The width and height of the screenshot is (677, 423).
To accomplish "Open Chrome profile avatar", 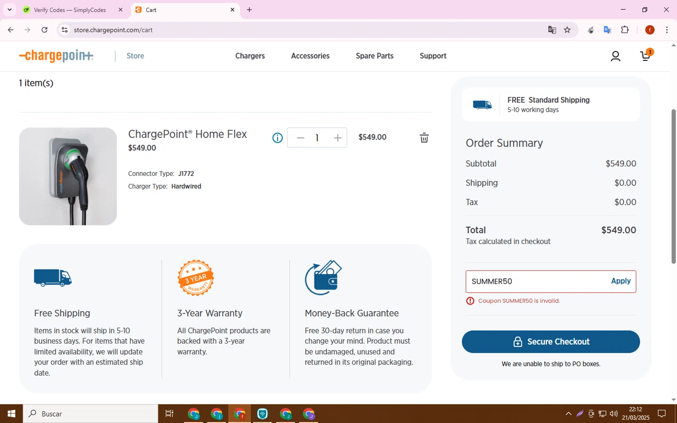I will coord(650,30).
